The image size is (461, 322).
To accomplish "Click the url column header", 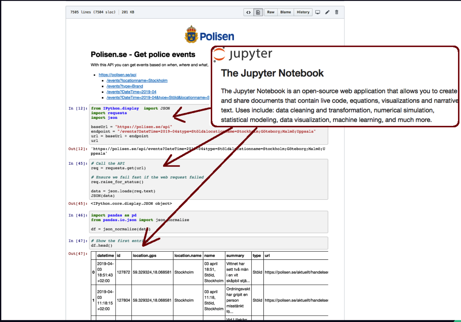I will pyautogui.click(x=296, y=256).
